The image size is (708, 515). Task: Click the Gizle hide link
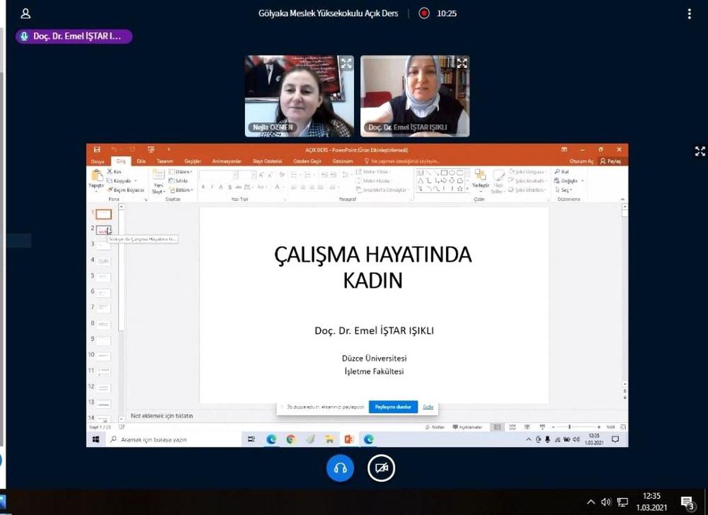tap(428, 407)
